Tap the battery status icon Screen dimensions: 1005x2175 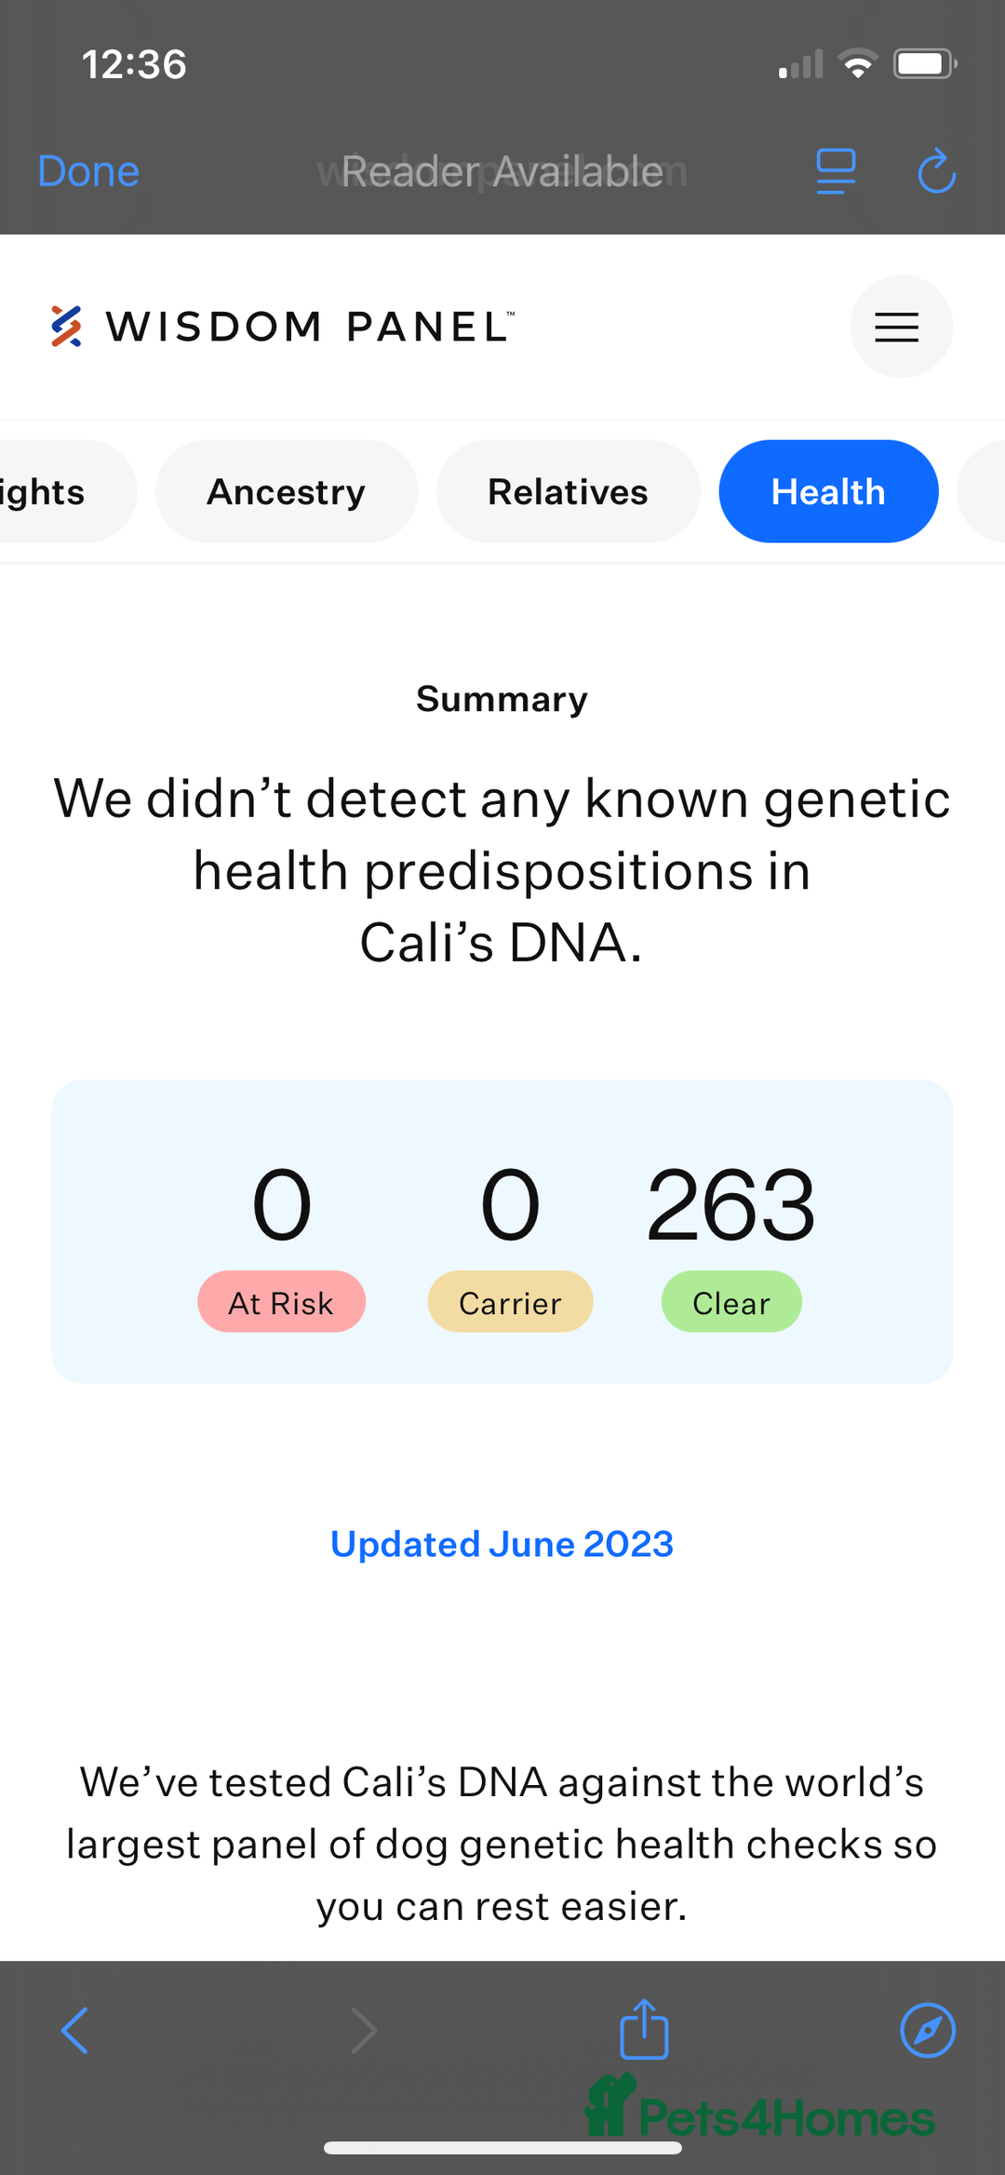click(x=925, y=64)
